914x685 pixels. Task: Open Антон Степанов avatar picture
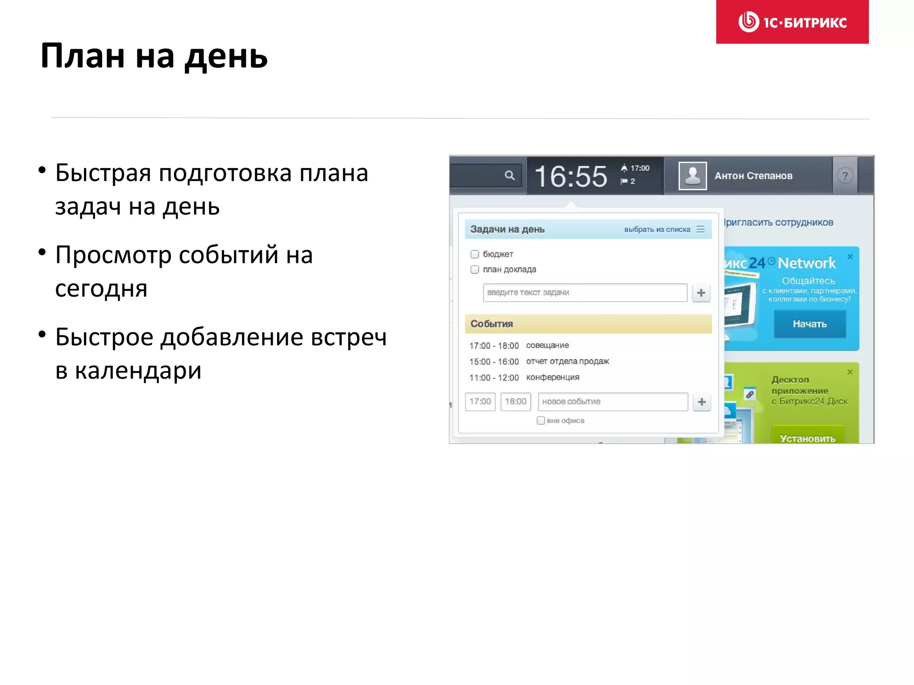pyautogui.click(x=692, y=176)
